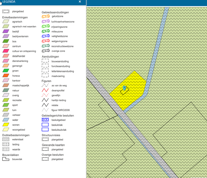Click the geluidzone orange icon
Viewport: 207px width, 178px height.
click(46, 16)
